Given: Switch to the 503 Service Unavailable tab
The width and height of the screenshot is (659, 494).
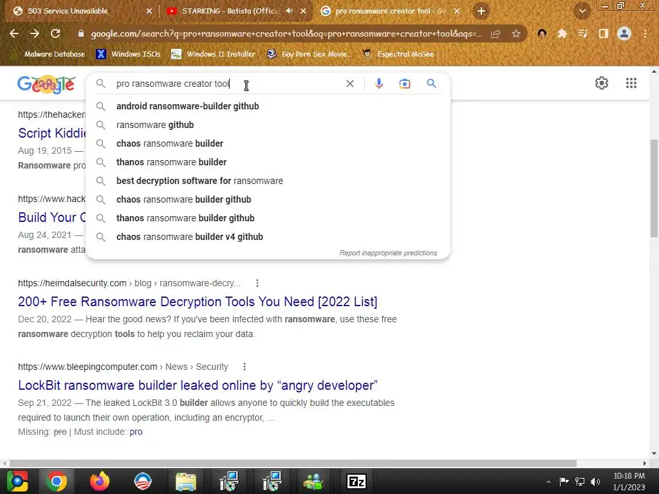Looking at the screenshot, I should pos(80,11).
